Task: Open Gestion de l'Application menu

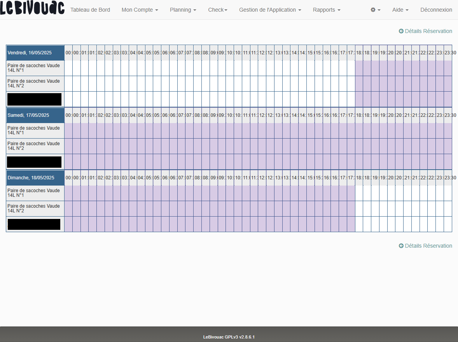Action: [x=270, y=10]
